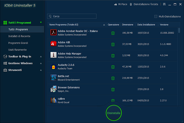Click the Strumenti toolbox icon

(5, 70)
